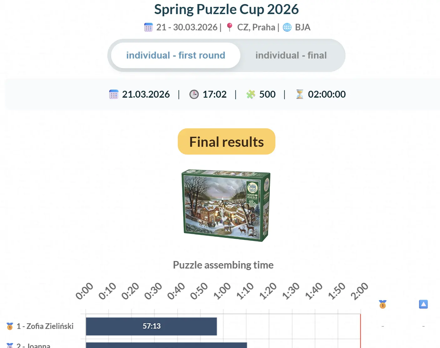
Task: Click the Final results button
Action: [226, 142]
